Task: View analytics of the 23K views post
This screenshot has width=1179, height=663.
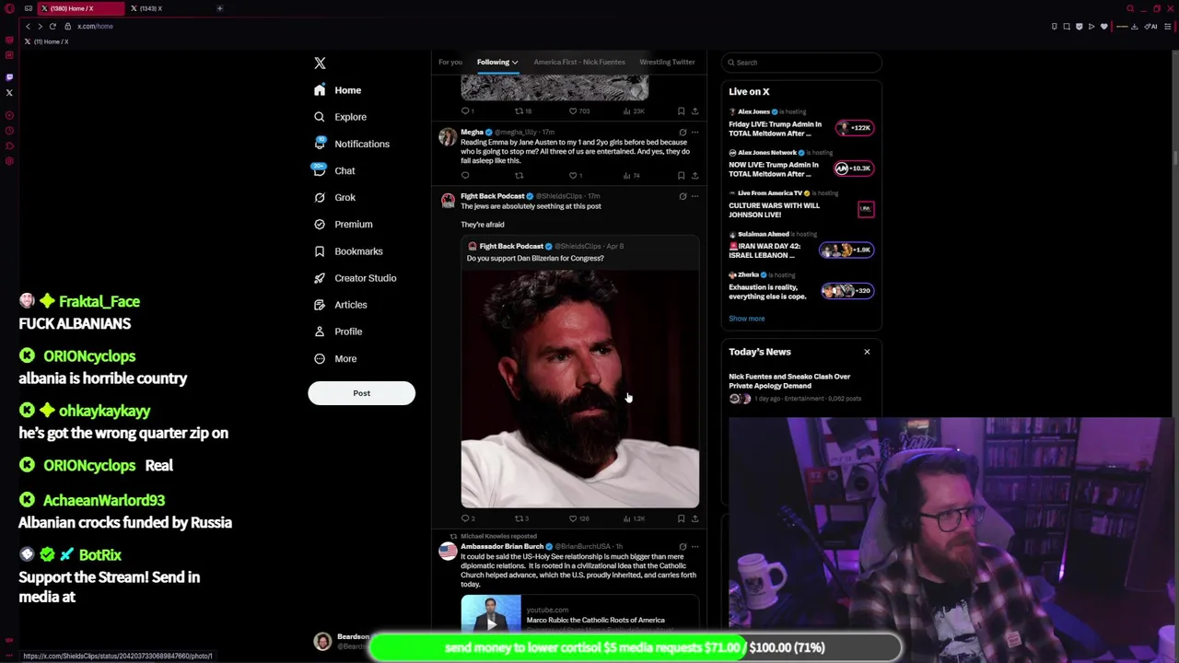Action: (634, 110)
